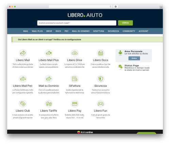Click the green CERCA search button
The height and width of the screenshot is (144, 170).
point(125,23)
